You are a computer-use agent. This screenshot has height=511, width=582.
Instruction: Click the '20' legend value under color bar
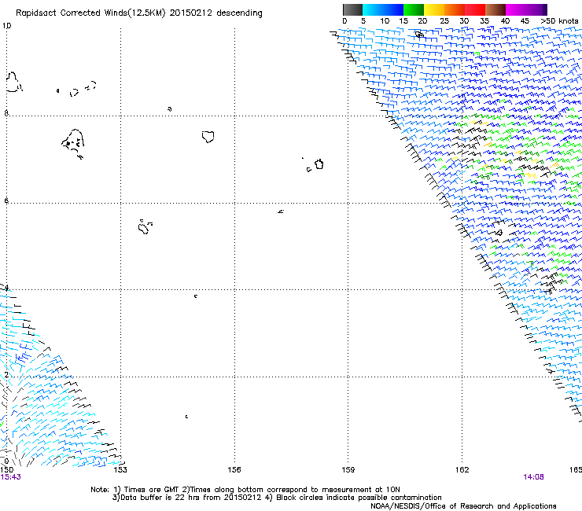(x=422, y=21)
